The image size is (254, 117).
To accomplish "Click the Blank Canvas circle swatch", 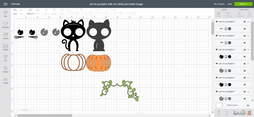I will point(225,105).
